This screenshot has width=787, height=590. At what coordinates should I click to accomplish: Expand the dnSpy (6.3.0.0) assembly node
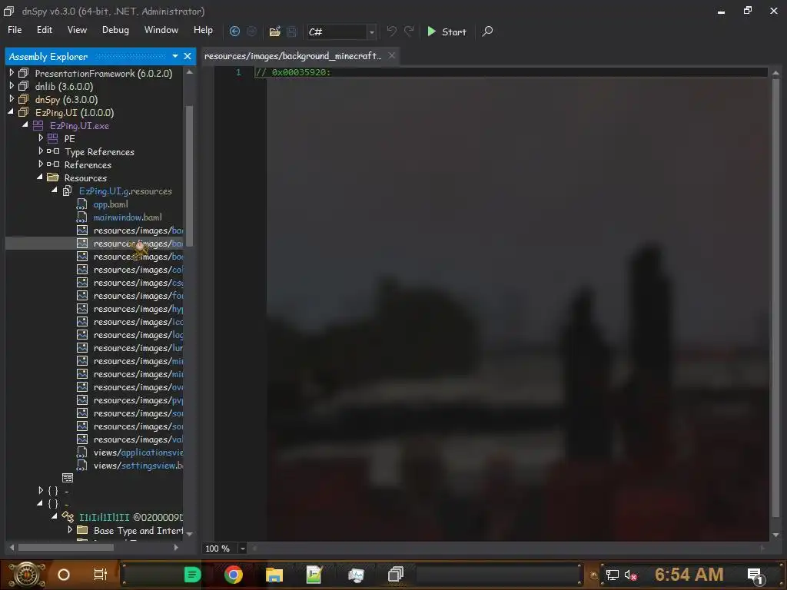click(12, 99)
